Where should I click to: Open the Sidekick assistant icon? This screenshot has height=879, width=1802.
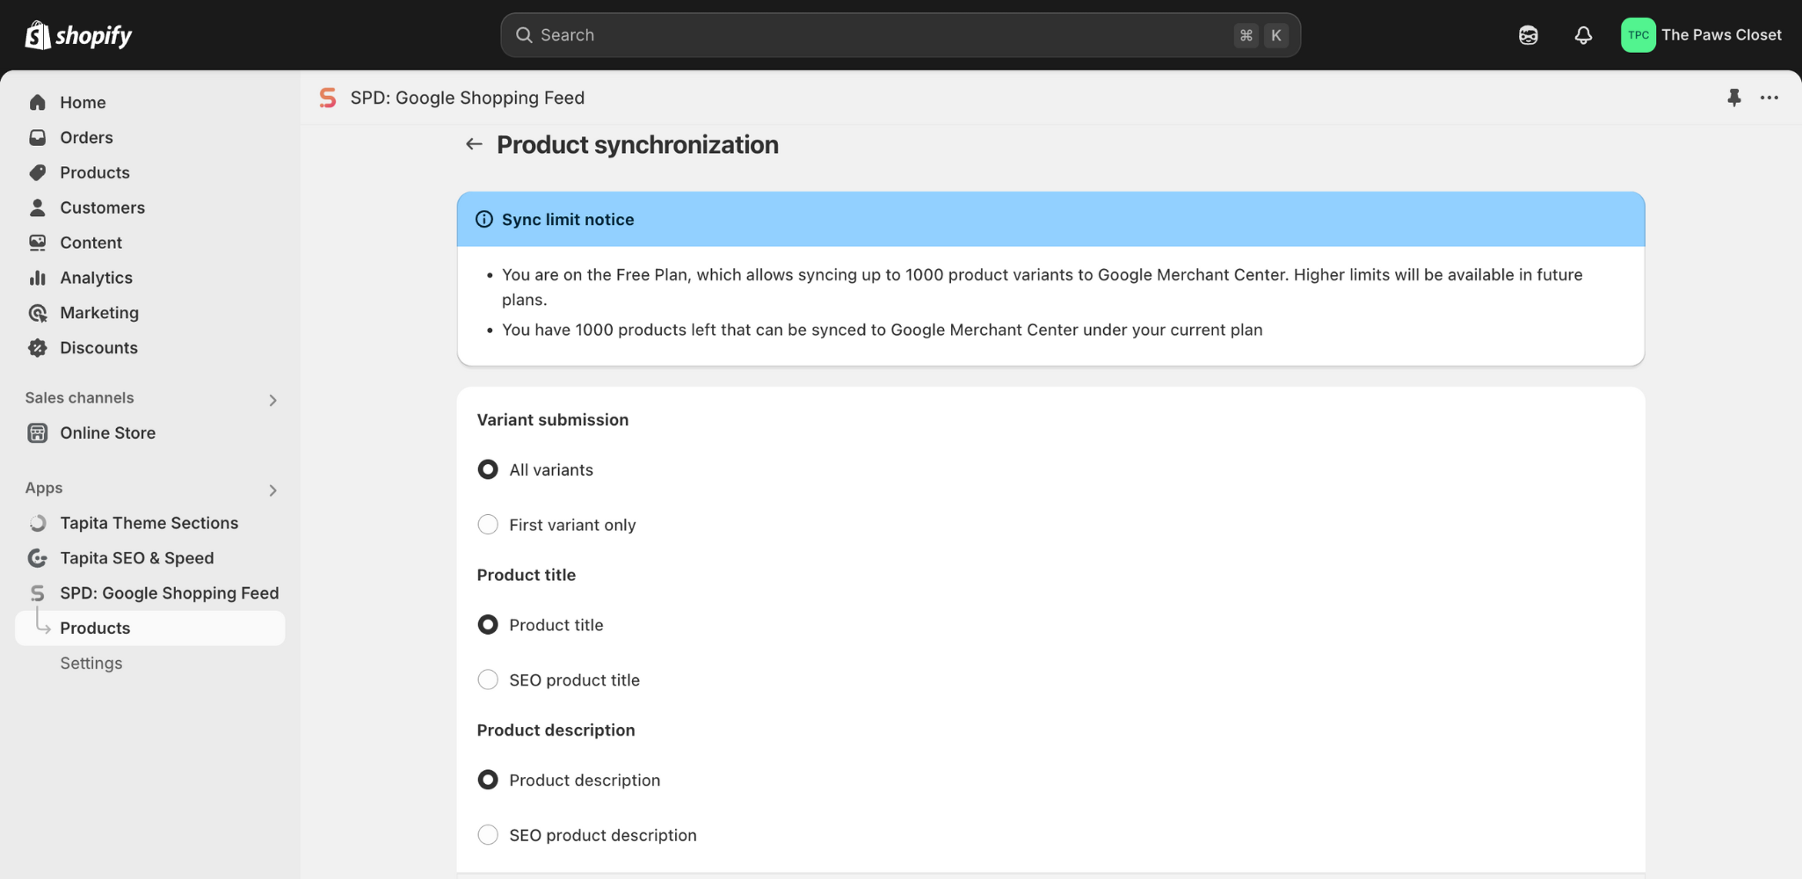tap(1528, 35)
